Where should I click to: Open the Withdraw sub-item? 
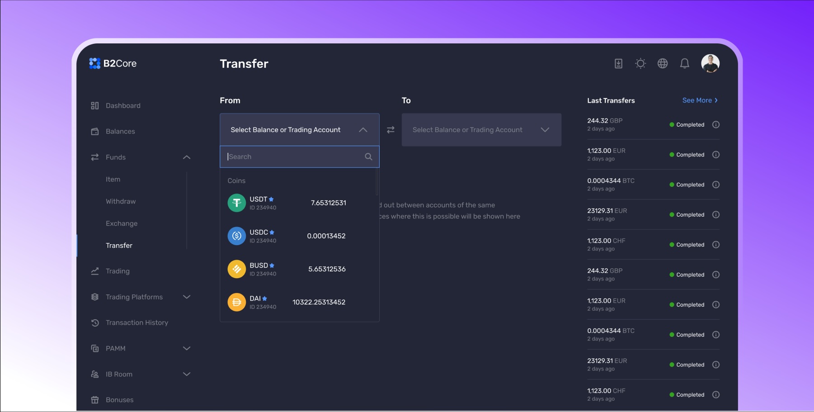coord(121,202)
